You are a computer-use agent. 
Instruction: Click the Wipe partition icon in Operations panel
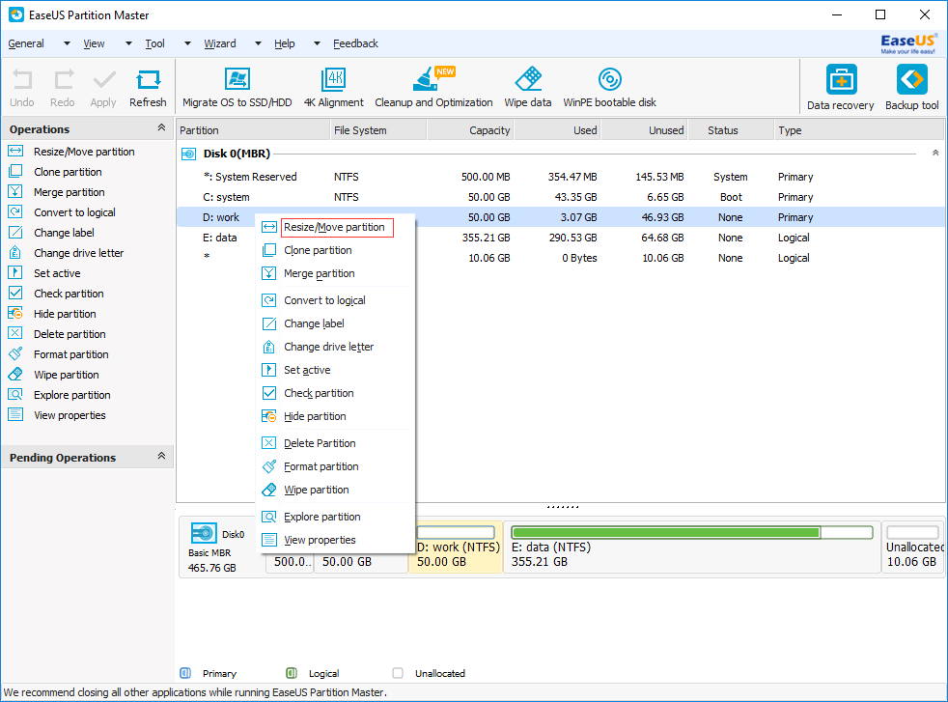pos(15,375)
